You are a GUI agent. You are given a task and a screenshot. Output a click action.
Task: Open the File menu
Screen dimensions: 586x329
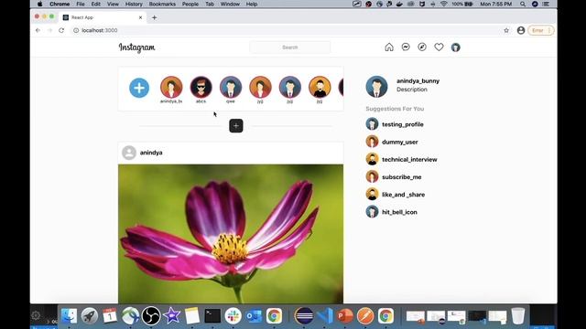pos(81,4)
